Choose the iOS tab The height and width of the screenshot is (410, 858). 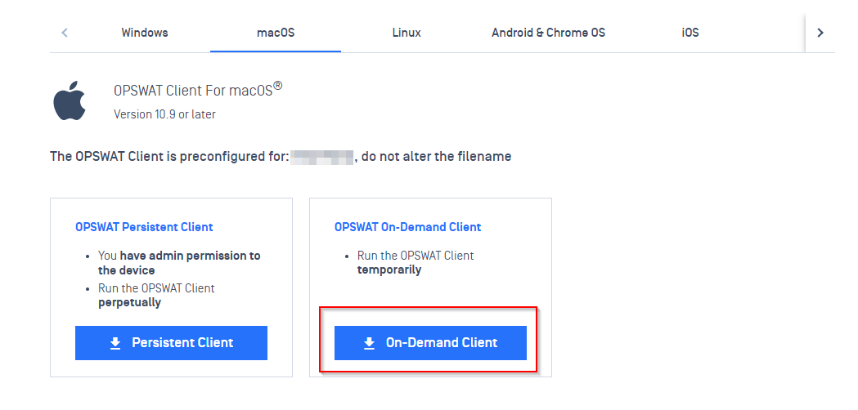click(690, 33)
